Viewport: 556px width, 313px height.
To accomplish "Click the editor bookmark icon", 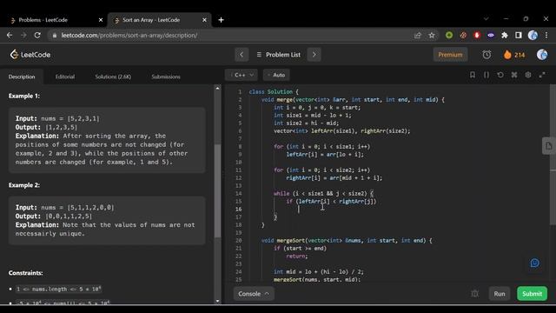I will click(473, 75).
